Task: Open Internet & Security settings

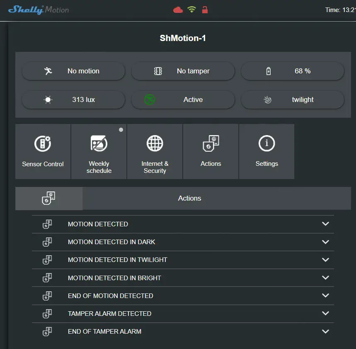Action: tap(155, 151)
